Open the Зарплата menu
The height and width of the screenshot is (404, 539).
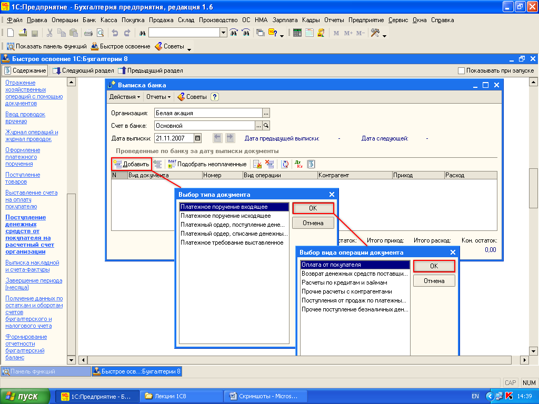[285, 20]
